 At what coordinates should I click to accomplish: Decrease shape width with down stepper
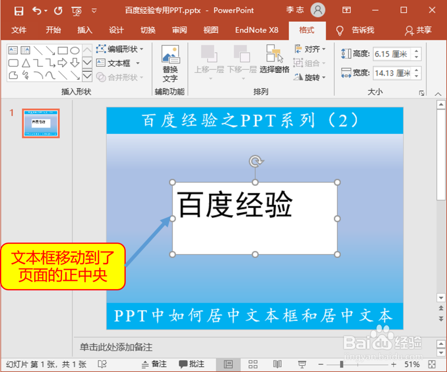pos(417,76)
